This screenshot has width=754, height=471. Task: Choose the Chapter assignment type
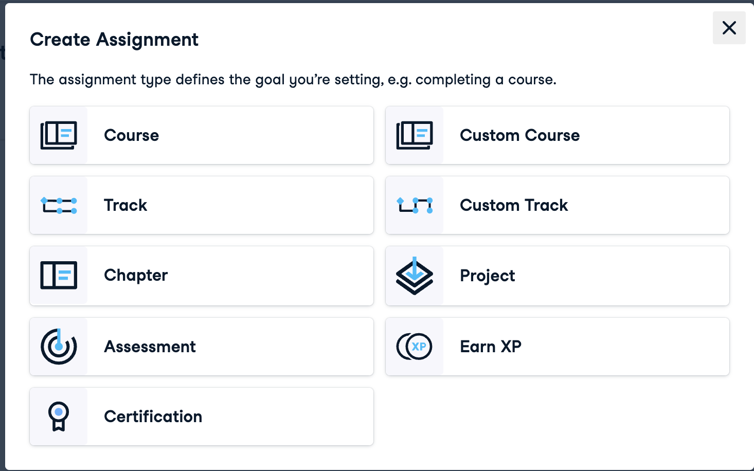coord(136,275)
